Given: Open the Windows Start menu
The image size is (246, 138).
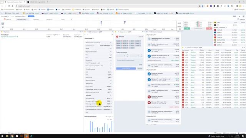Looking at the screenshot, I should click(x=2, y=136).
